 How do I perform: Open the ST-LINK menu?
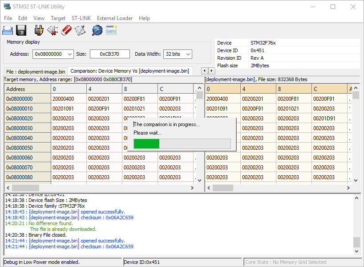[81, 18]
